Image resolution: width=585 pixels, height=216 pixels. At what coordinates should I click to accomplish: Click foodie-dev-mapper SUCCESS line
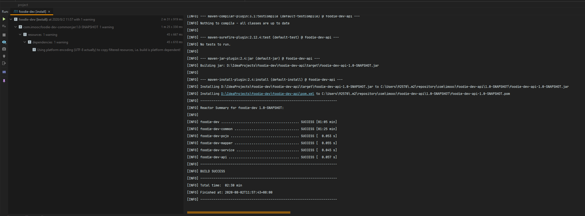click(x=262, y=143)
